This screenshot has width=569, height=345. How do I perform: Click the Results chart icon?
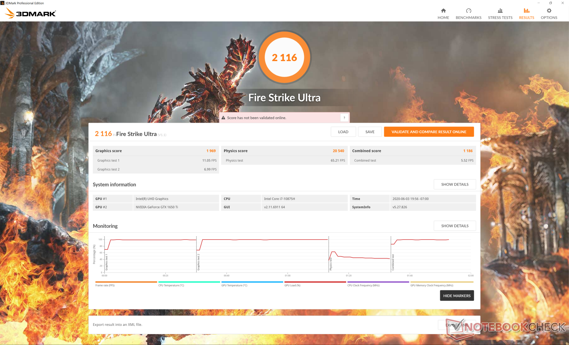(x=526, y=11)
